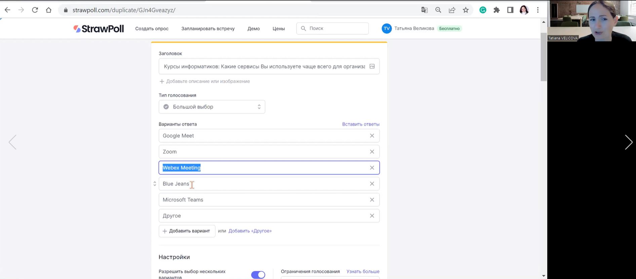636x279 pixels.
Task: Click the Добавить вариант button
Action: pos(187,231)
